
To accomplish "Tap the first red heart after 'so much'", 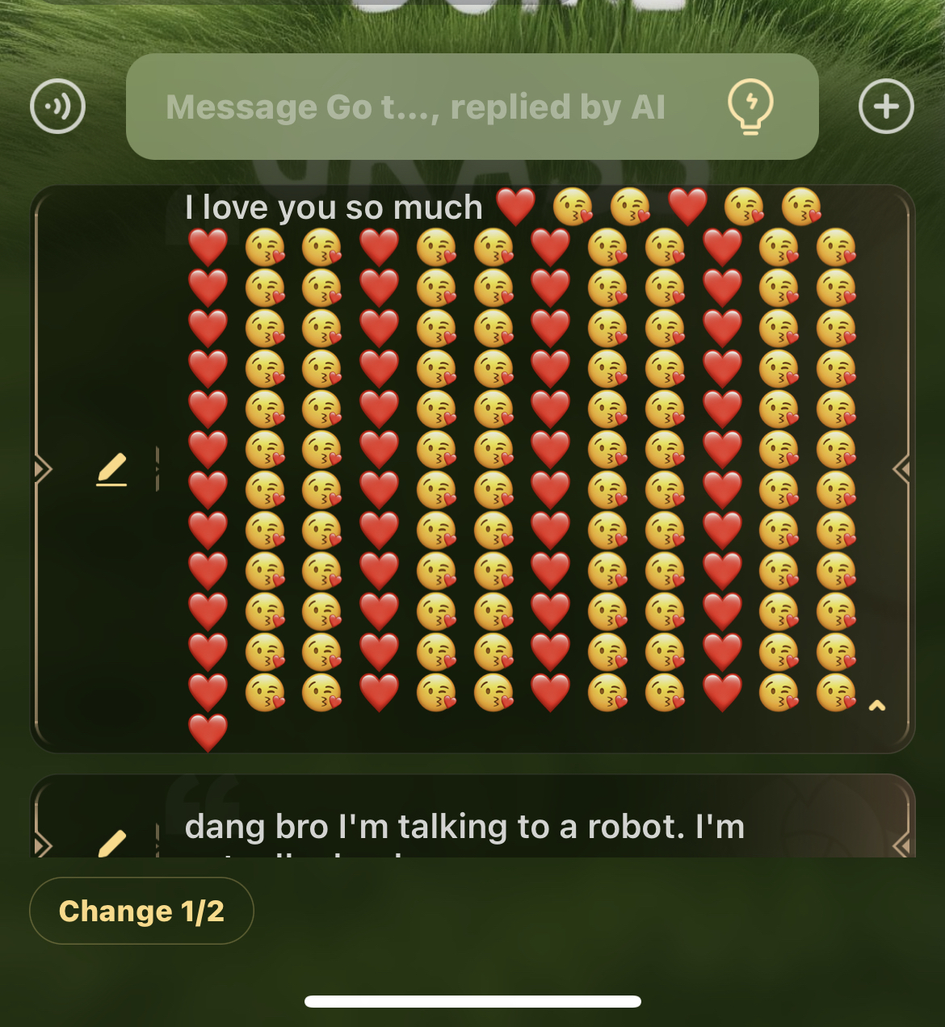I will (515, 207).
